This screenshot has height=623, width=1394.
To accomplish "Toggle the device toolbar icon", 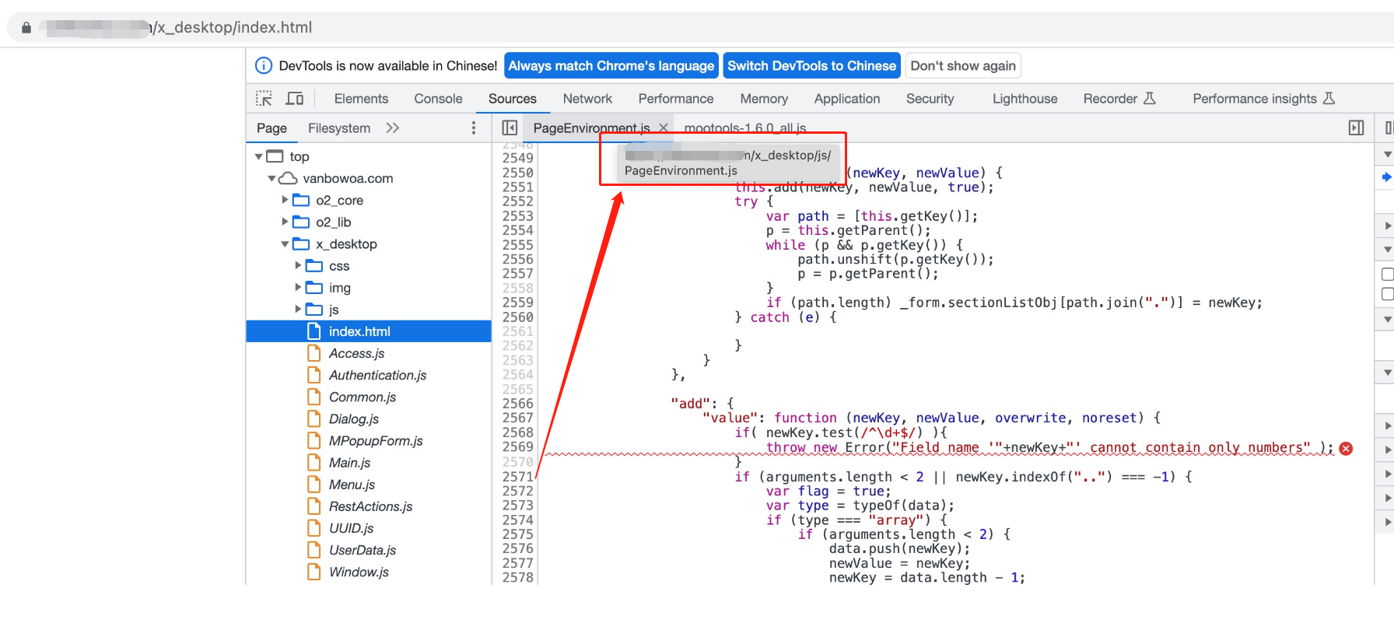I will (x=295, y=99).
